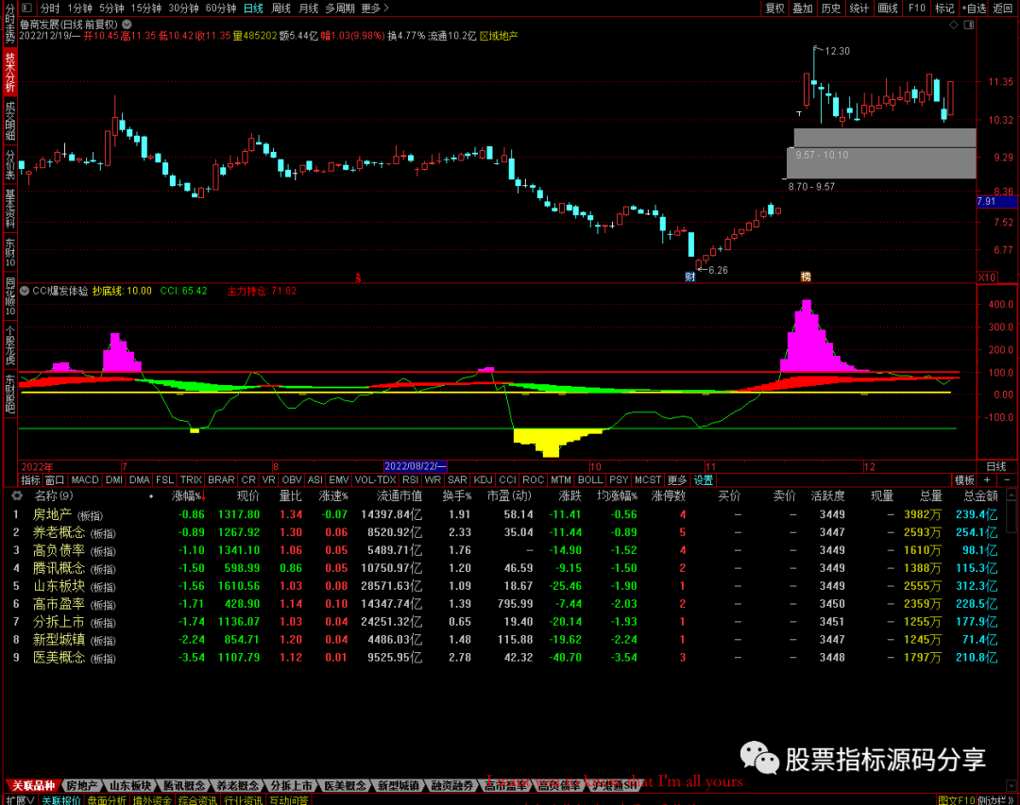Click the table vertical scrollbar up arrow
The image size is (1020, 805).
coord(1011,495)
